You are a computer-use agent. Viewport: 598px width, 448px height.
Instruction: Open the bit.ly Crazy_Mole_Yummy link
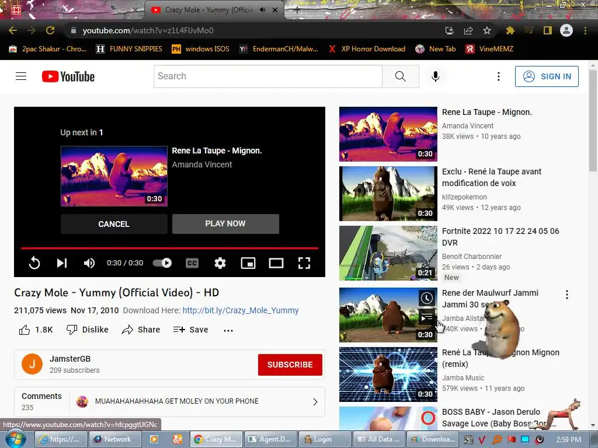(241, 310)
